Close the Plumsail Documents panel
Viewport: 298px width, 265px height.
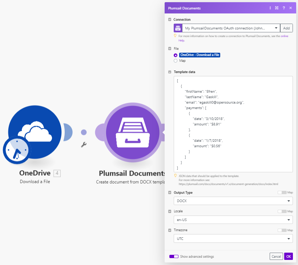coord(291,8)
